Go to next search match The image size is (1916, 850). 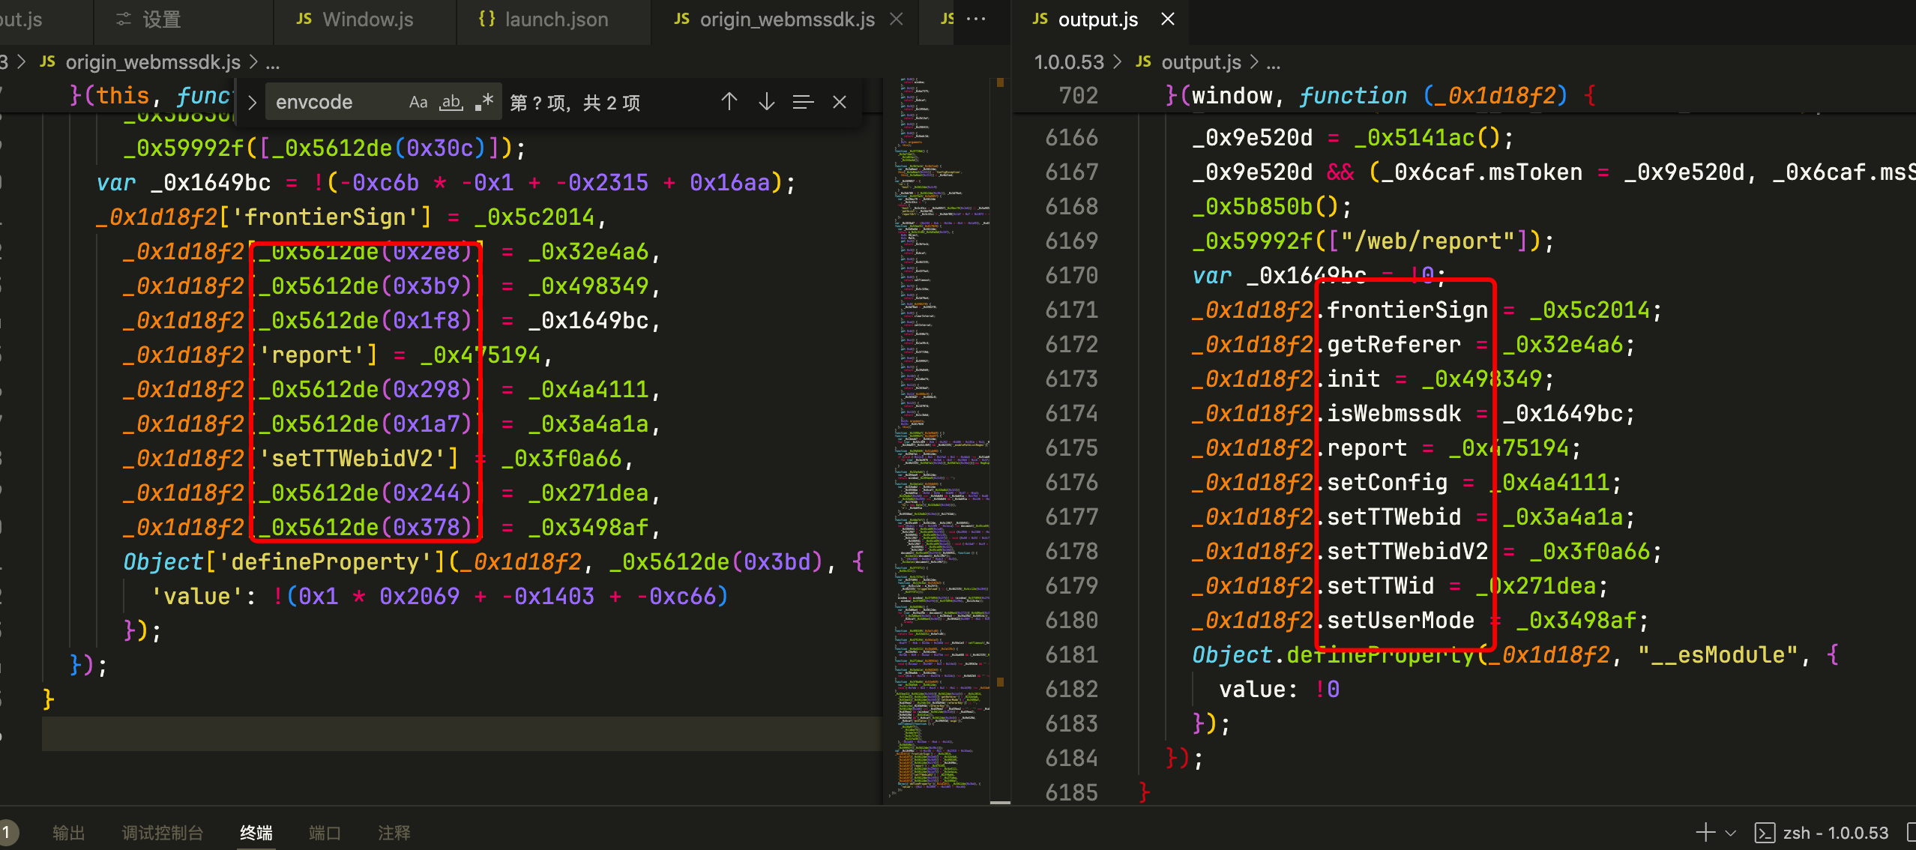tap(766, 102)
